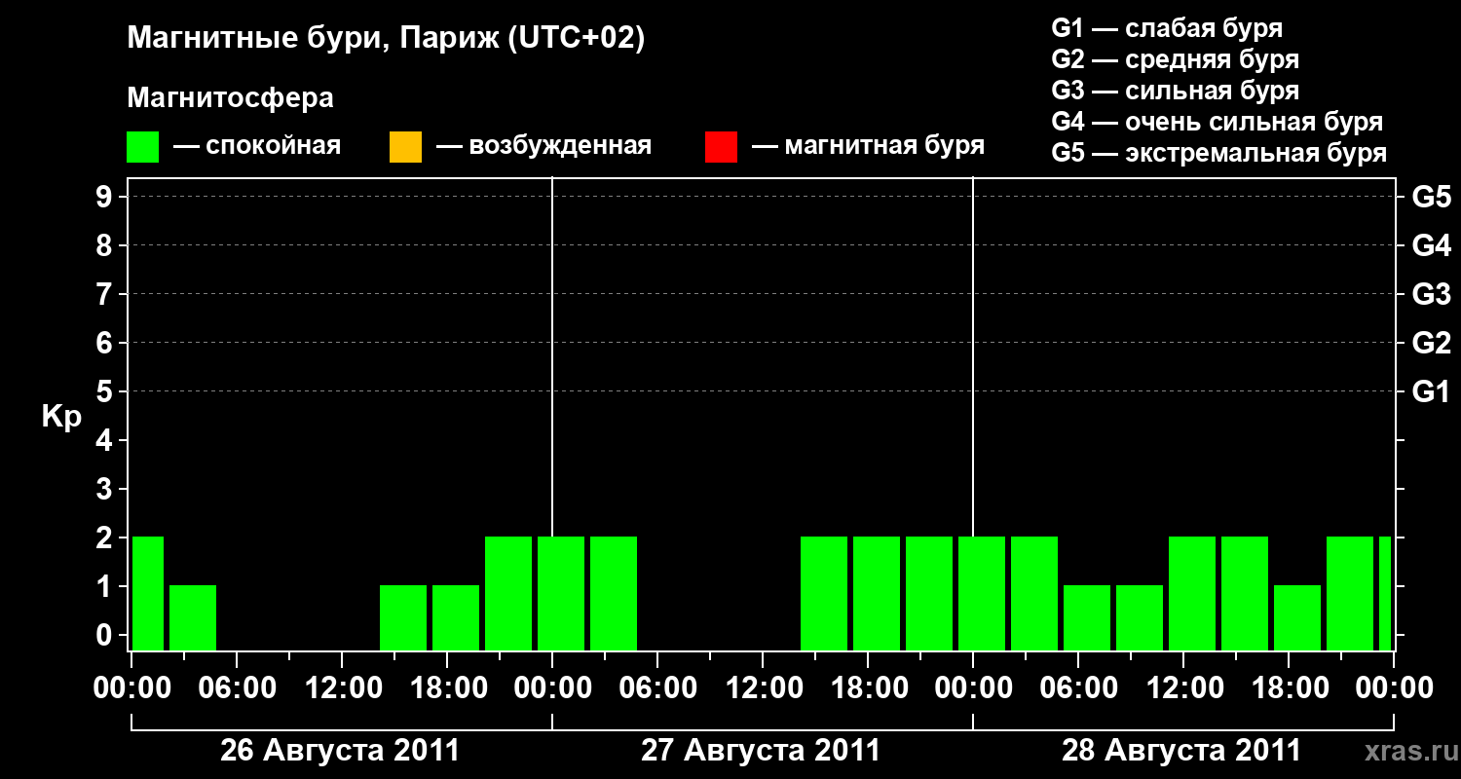Click the right-axis 'G4' level label

(x=1432, y=245)
